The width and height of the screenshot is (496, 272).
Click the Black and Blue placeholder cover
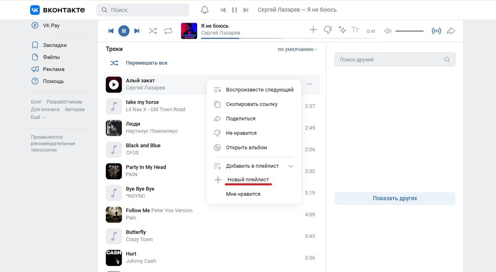coord(114,149)
